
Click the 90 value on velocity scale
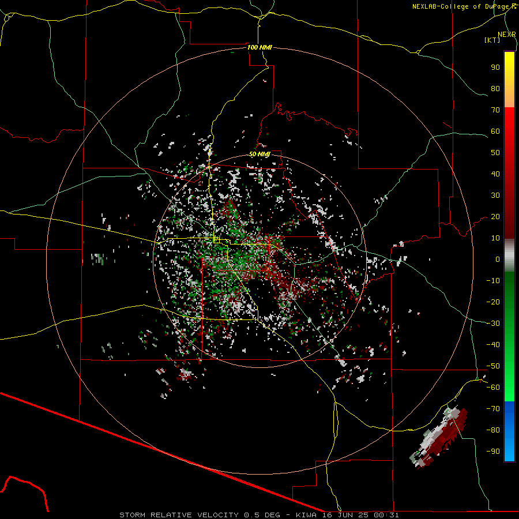point(495,67)
